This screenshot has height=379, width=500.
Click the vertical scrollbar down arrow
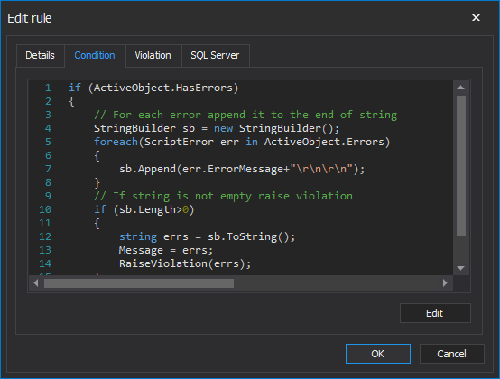(461, 268)
